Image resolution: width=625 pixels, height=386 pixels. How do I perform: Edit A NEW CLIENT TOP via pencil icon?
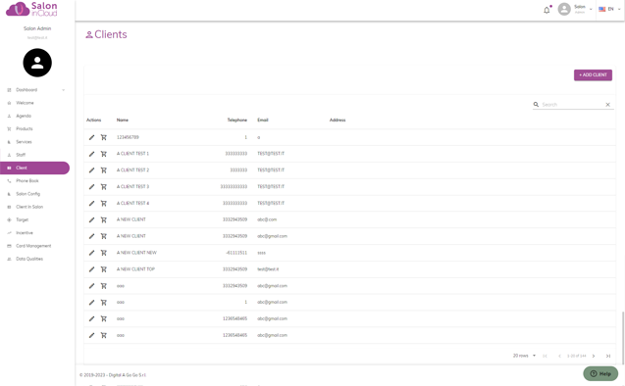click(x=91, y=269)
